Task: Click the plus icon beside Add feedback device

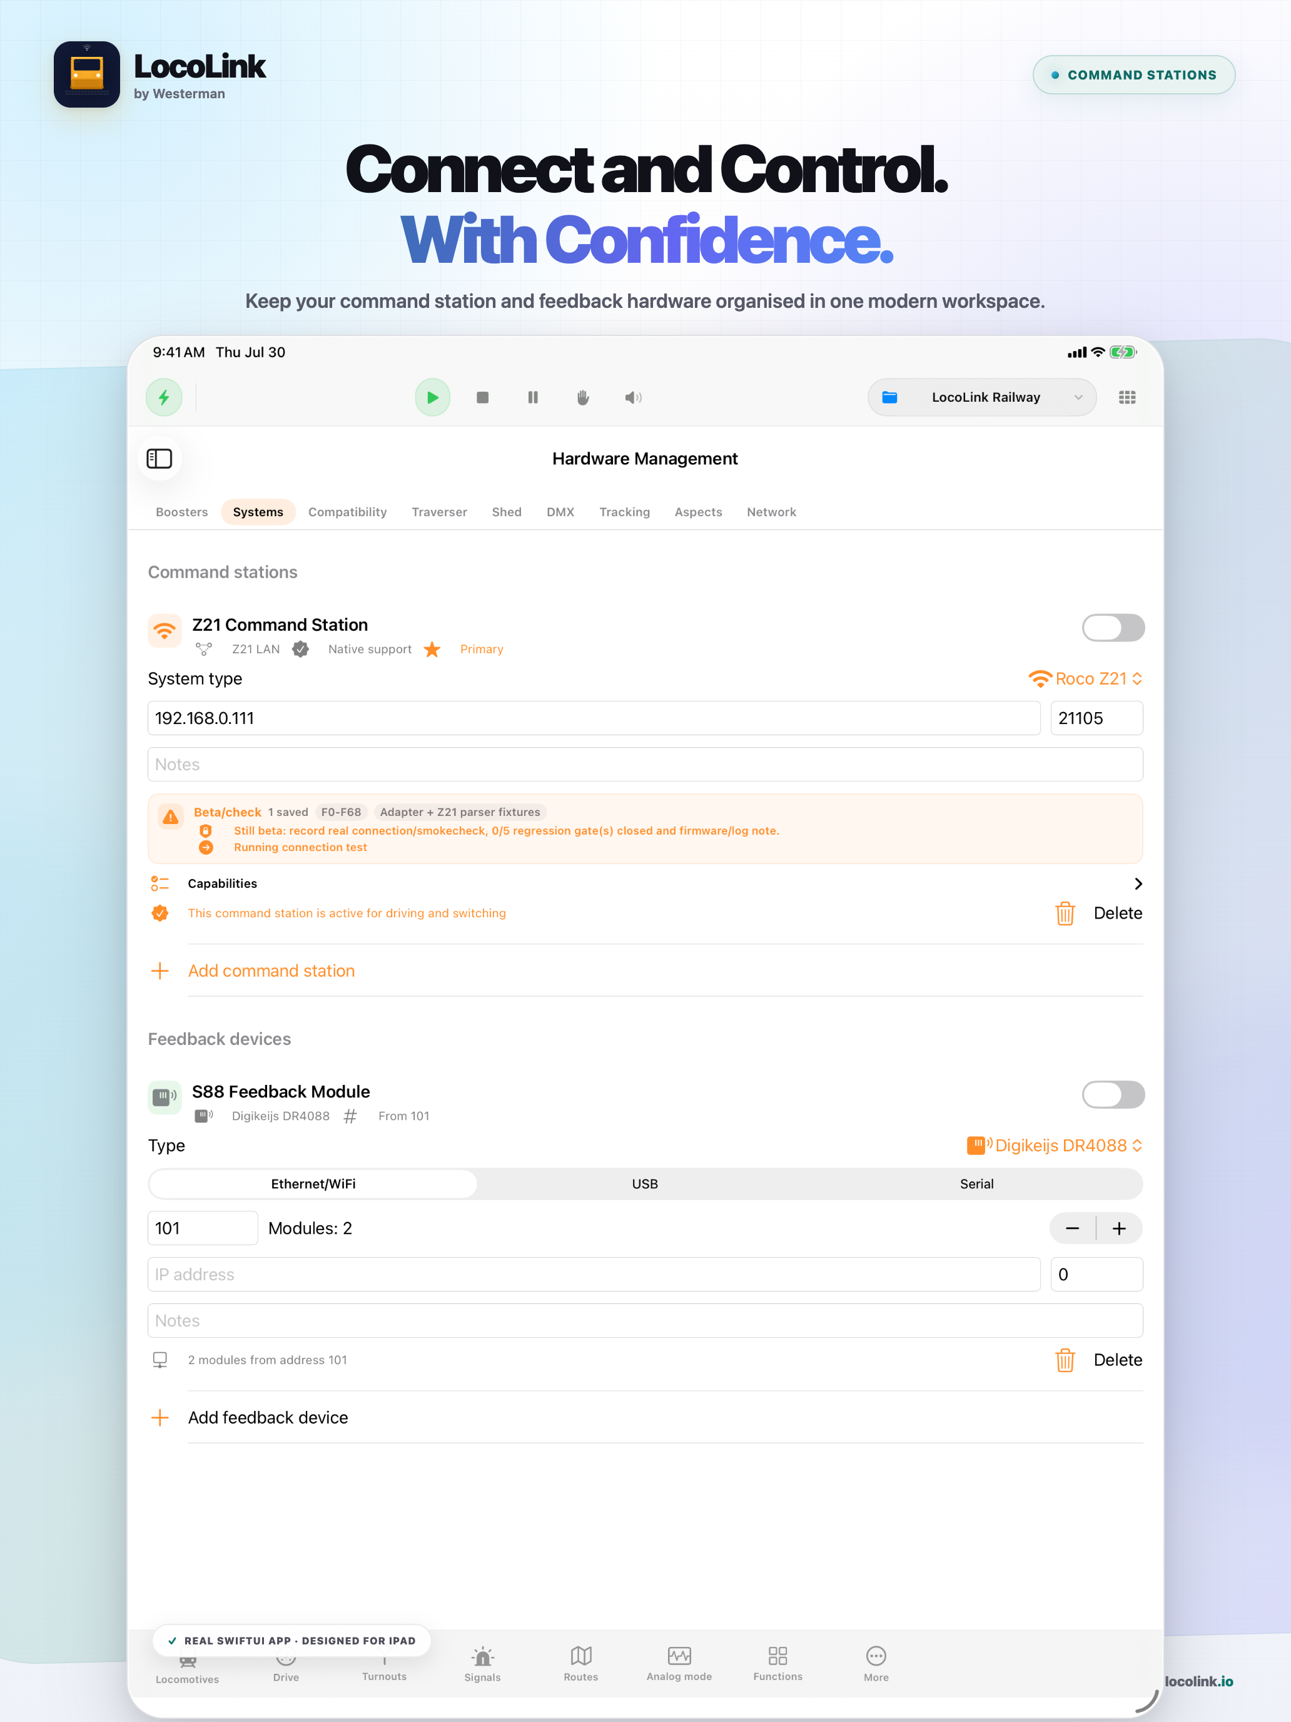Action: [x=160, y=1418]
